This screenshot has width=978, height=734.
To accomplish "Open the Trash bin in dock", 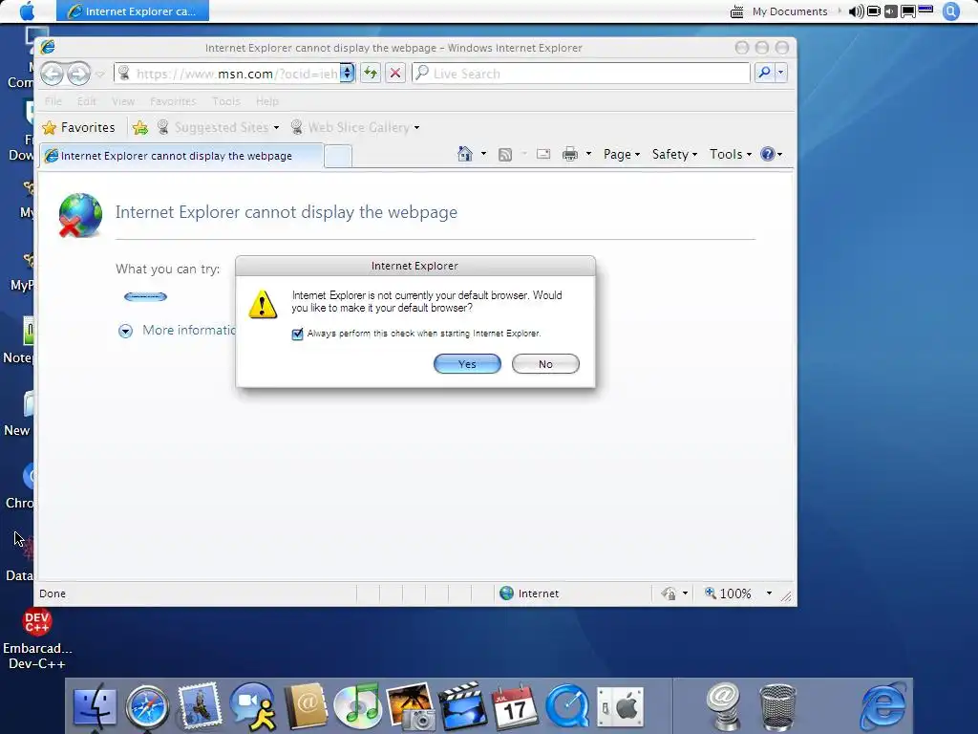I will coord(777,706).
